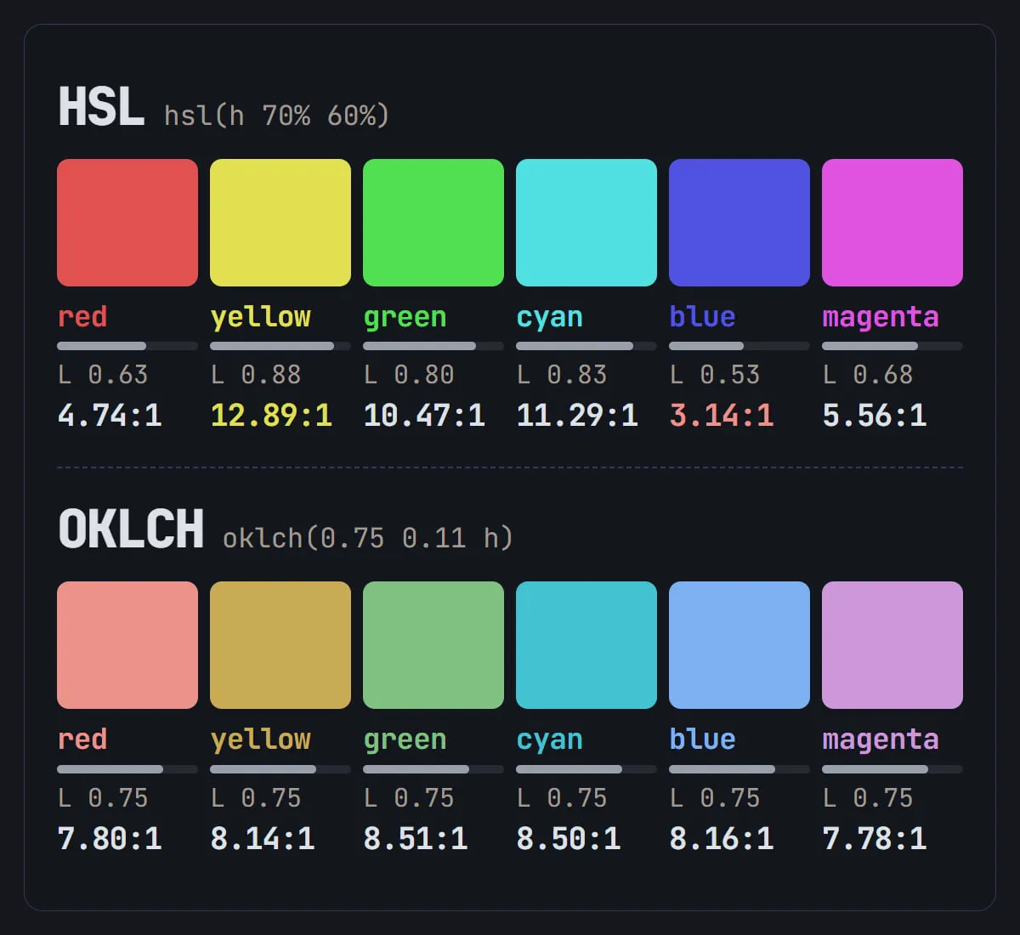Screen dimensions: 1020x935
Task: Click the OKLCH blue label
Action: coord(702,739)
